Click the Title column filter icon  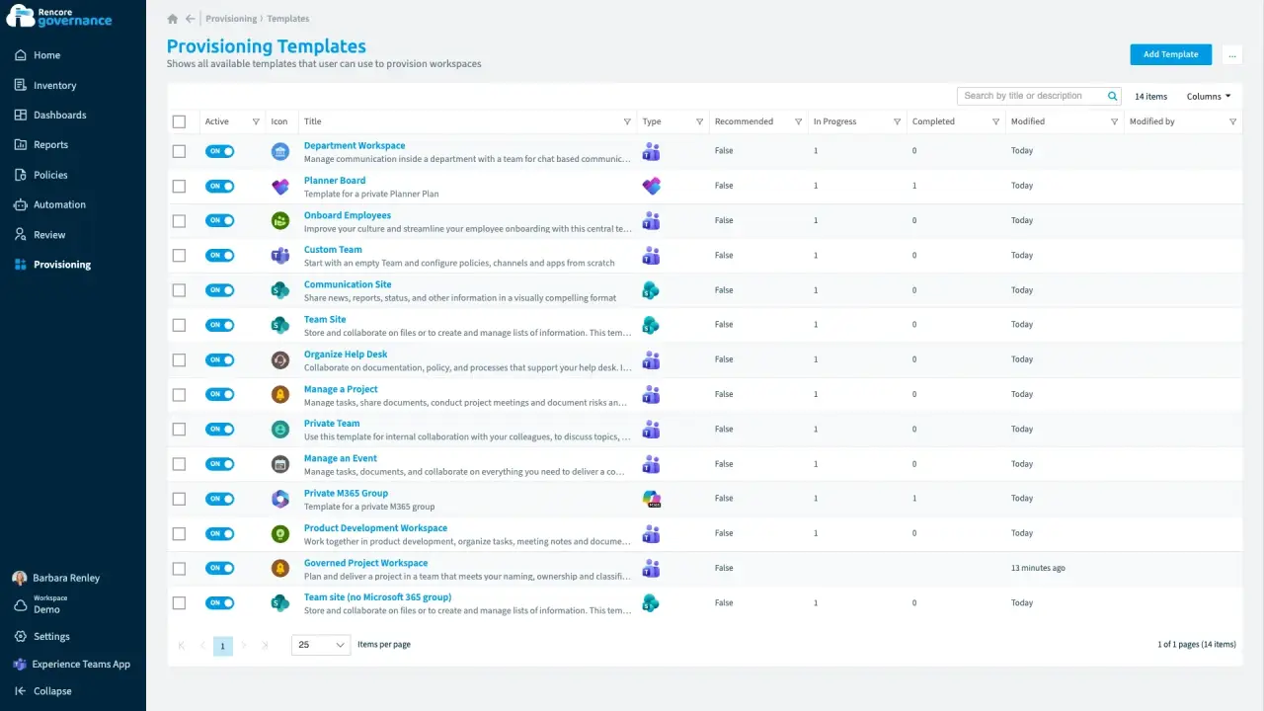click(627, 122)
